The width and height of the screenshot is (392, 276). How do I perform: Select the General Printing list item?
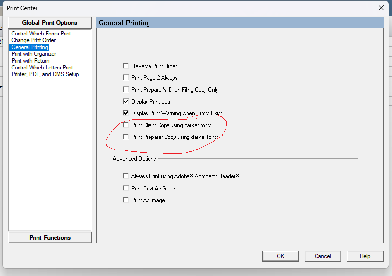[30, 47]
